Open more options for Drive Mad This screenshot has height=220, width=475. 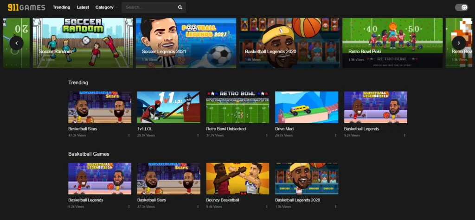coord(336,135)
